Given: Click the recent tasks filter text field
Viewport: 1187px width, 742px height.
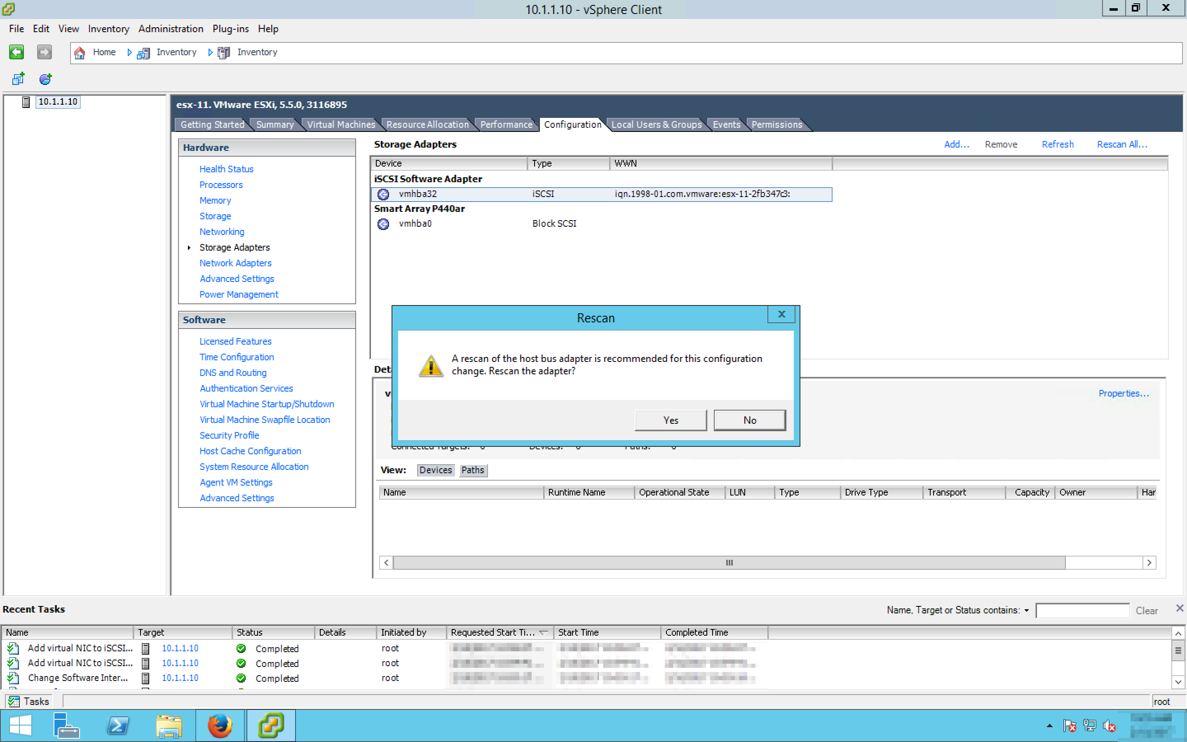Looking at the screenshot, I should [x=1082, y=610].
